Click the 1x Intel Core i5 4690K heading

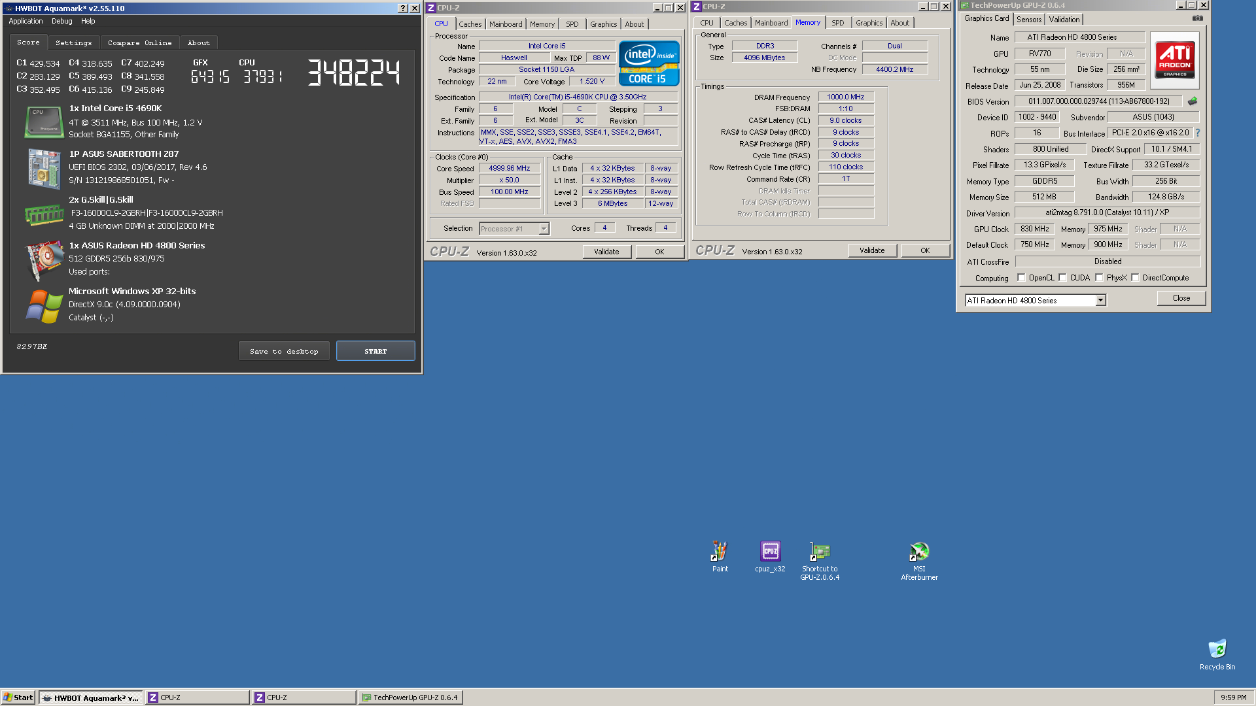(x=115, y=109)
